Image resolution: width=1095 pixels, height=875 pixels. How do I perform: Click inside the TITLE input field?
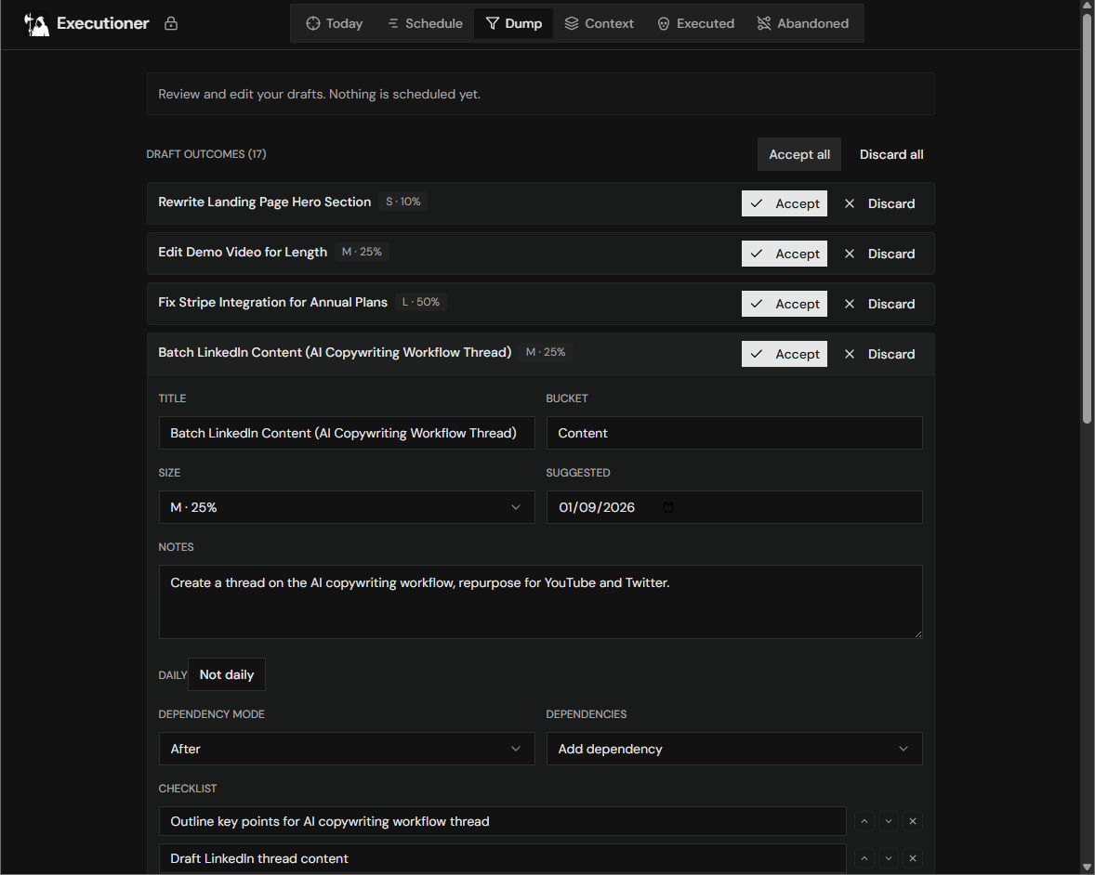point(346,433)
